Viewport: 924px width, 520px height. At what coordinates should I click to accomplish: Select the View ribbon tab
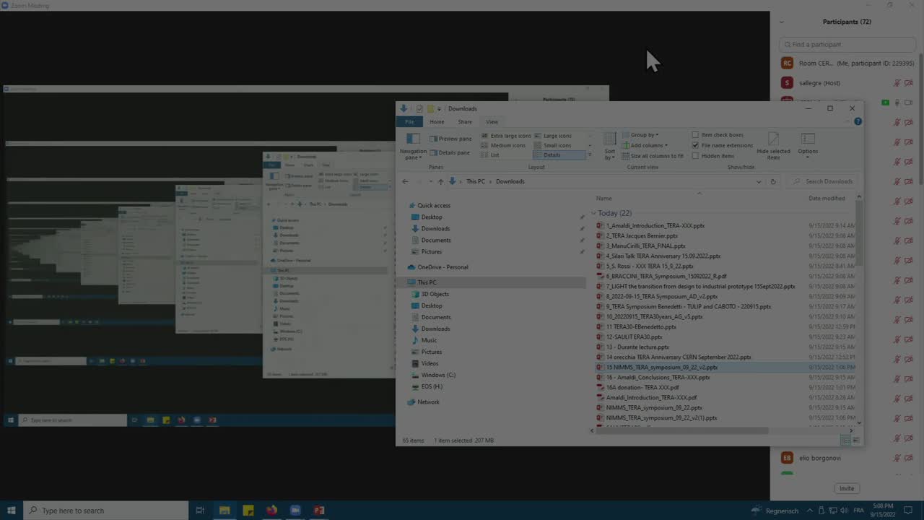492,121
